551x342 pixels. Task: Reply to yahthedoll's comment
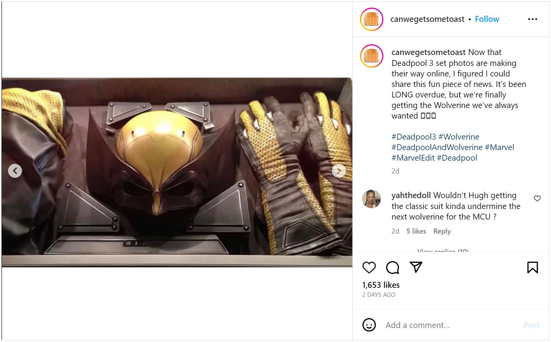tap(442, 231)
